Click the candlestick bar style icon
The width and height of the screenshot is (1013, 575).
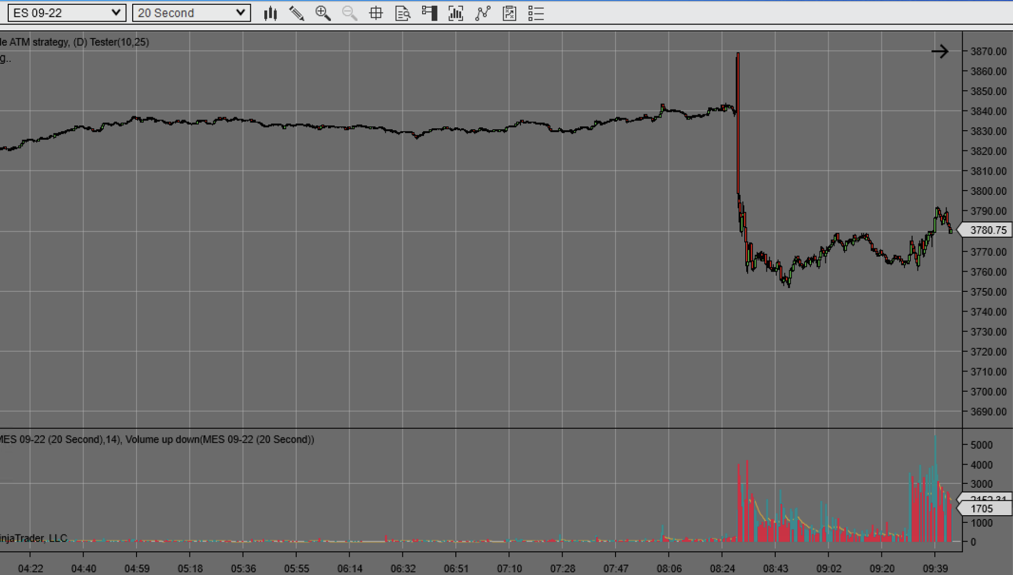point(271,14)
